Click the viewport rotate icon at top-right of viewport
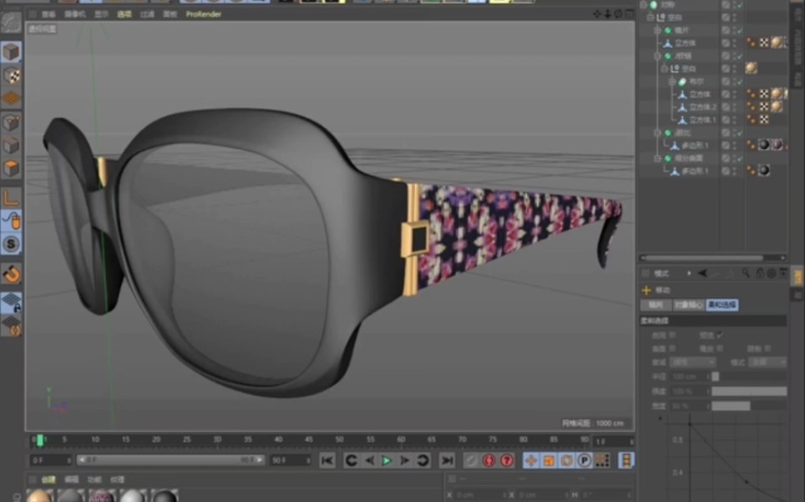The image size is (805, 502). (618, 13)
